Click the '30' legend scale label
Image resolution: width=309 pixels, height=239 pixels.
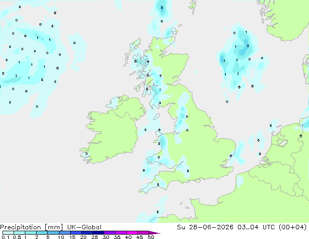click(106, 237)
